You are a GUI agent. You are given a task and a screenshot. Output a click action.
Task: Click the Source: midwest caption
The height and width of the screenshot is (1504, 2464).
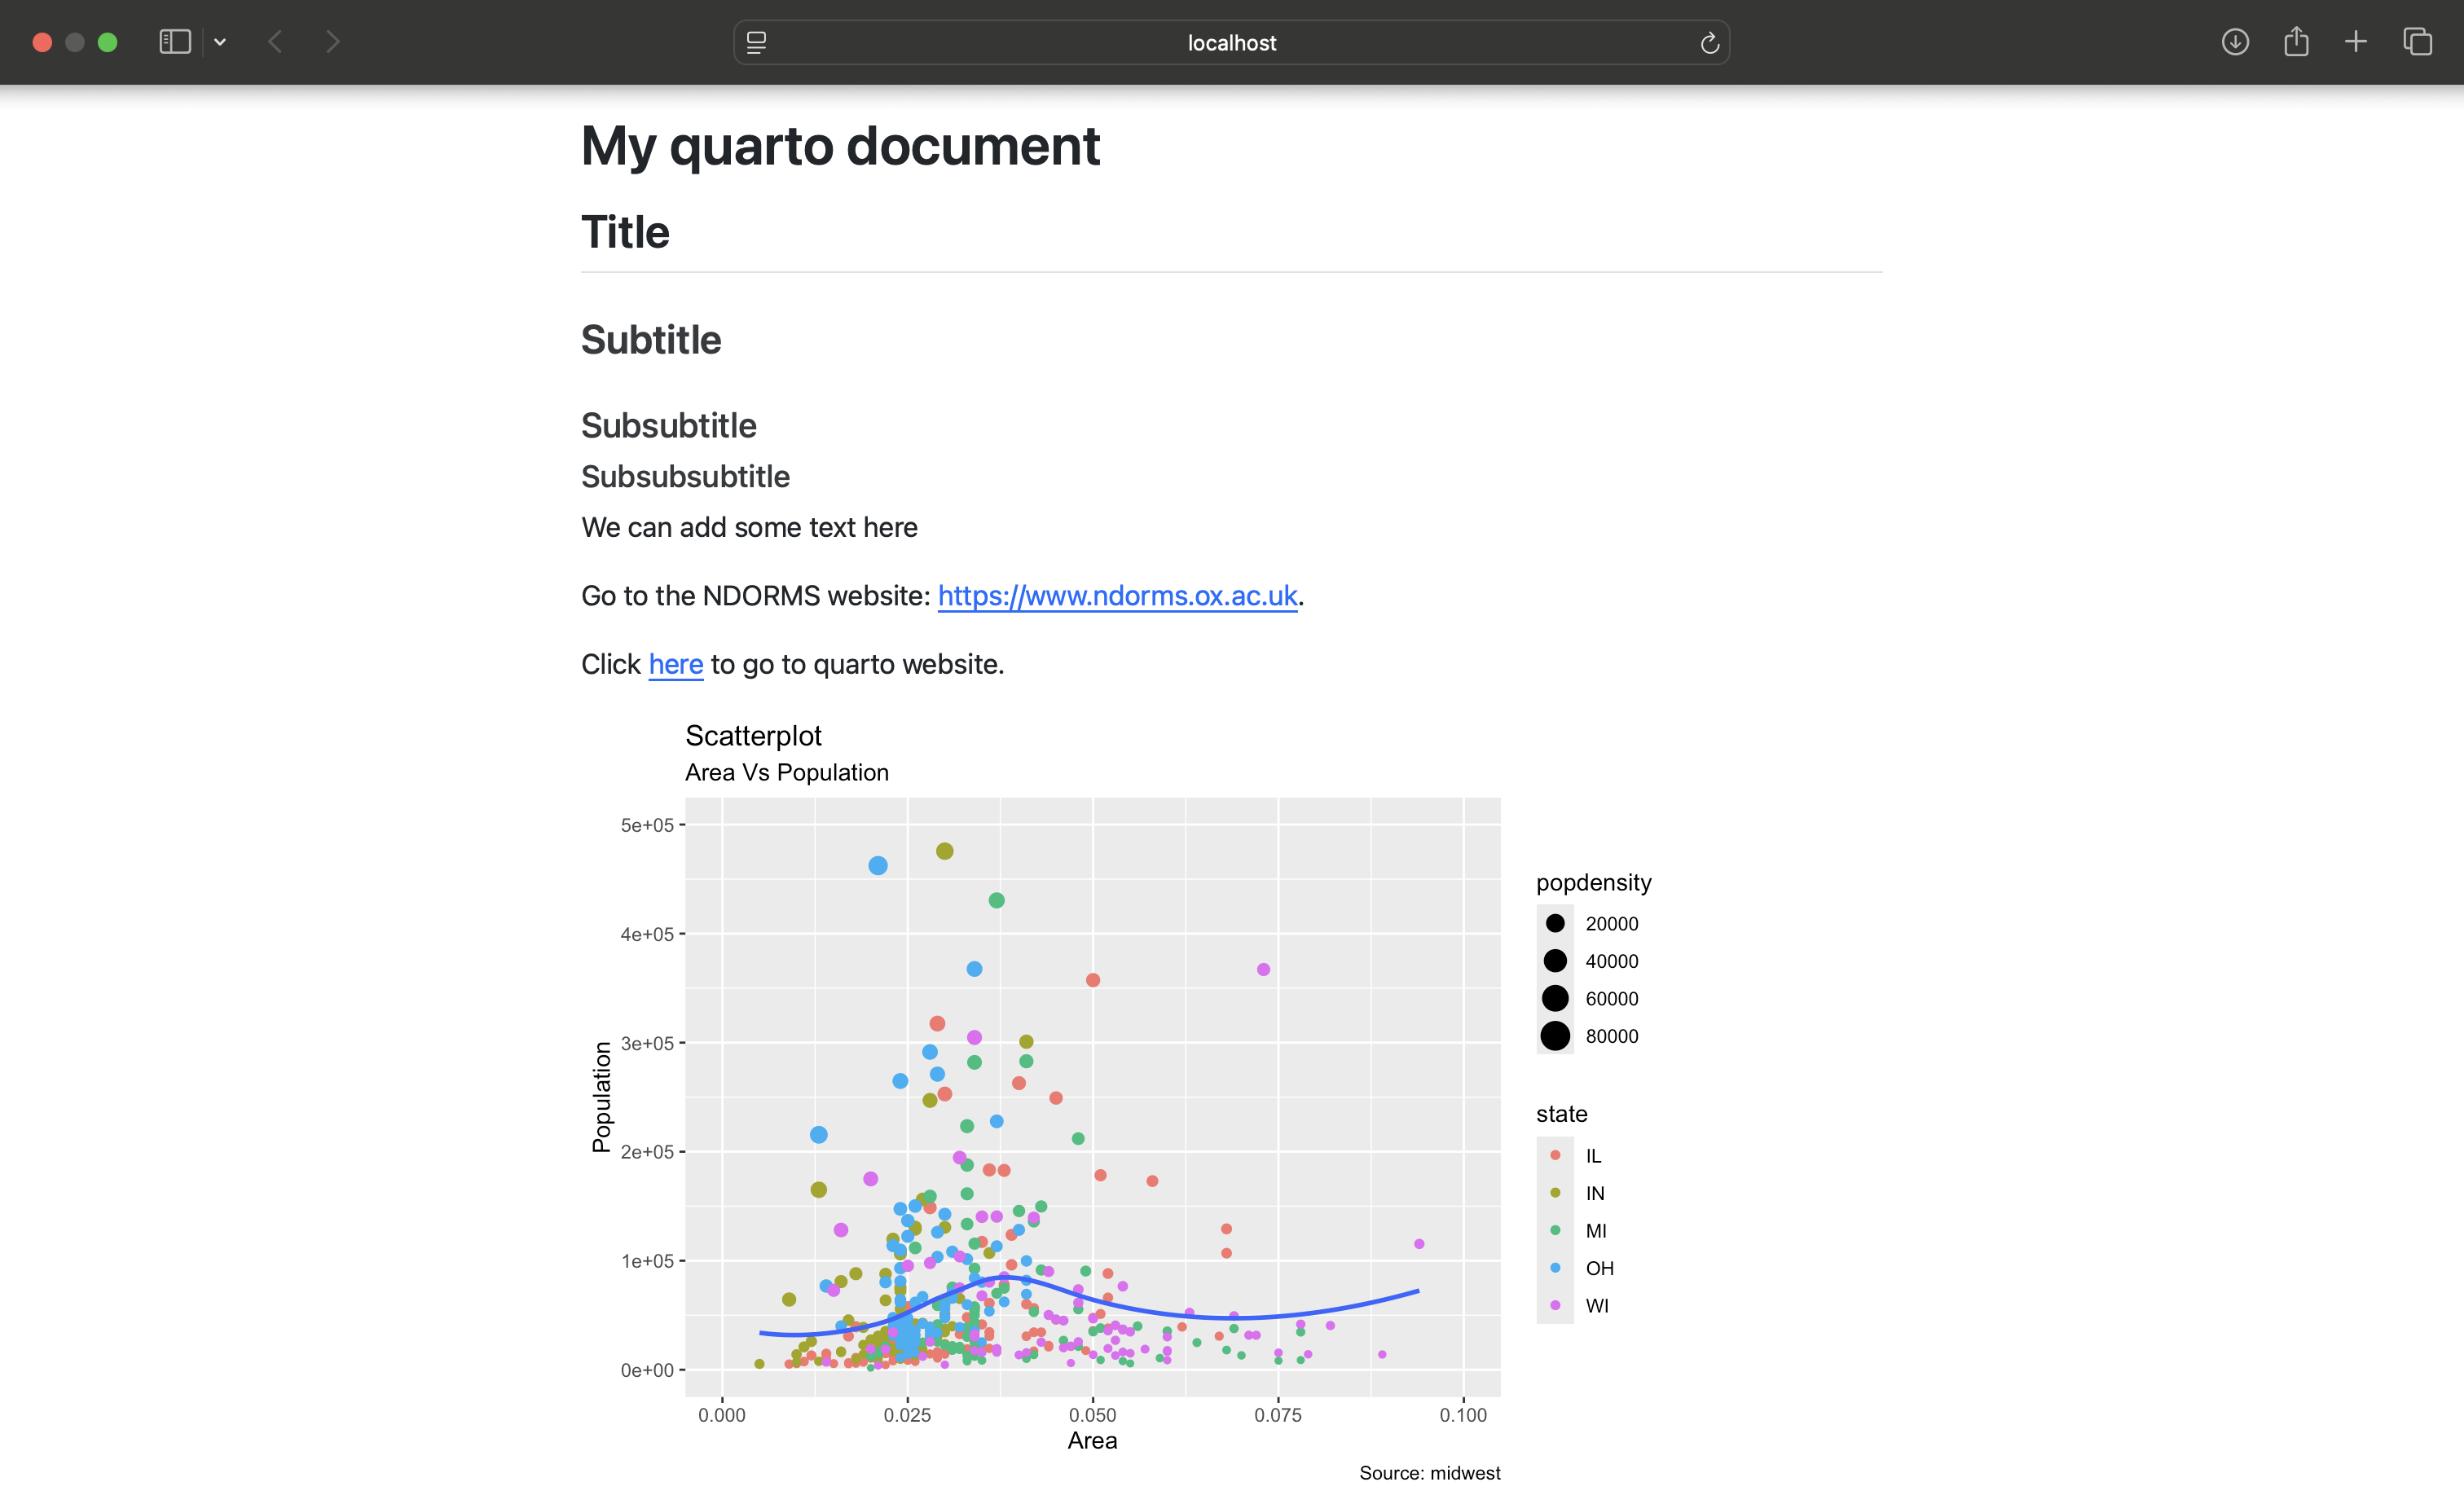tap(1430, 1472)
